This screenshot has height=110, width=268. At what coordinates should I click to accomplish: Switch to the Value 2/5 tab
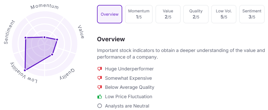[168, 14]
